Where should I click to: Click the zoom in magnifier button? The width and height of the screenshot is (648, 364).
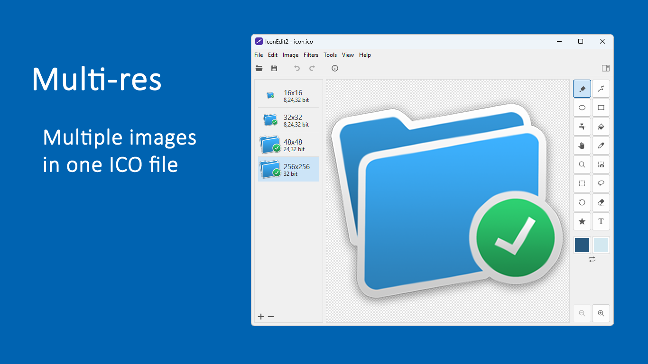601,313
